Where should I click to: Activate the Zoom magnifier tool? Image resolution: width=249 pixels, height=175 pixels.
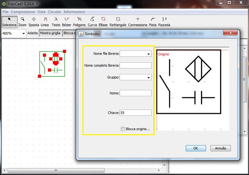(22, 21)
